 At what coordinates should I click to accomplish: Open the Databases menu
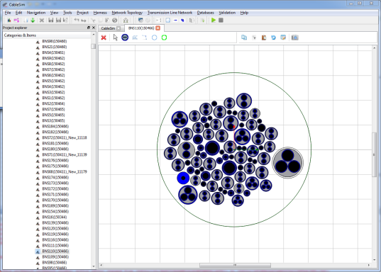[x=205, y=13]
